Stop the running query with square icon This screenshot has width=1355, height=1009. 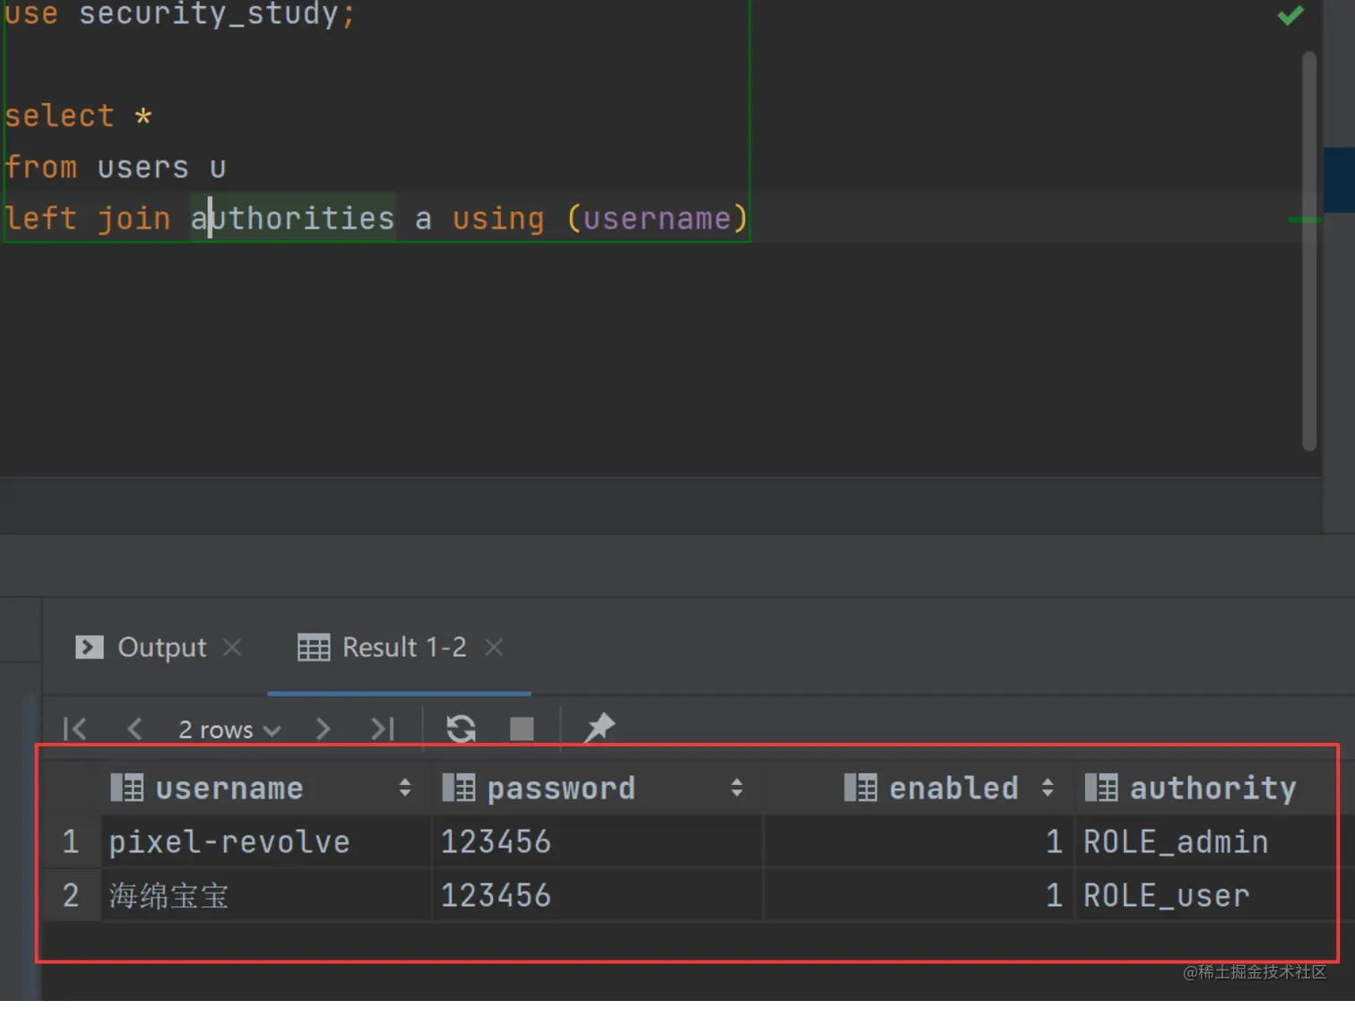[x=522, y=729]
